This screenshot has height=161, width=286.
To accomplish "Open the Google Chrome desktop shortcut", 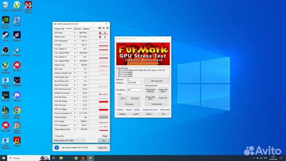I will (17, 111).
